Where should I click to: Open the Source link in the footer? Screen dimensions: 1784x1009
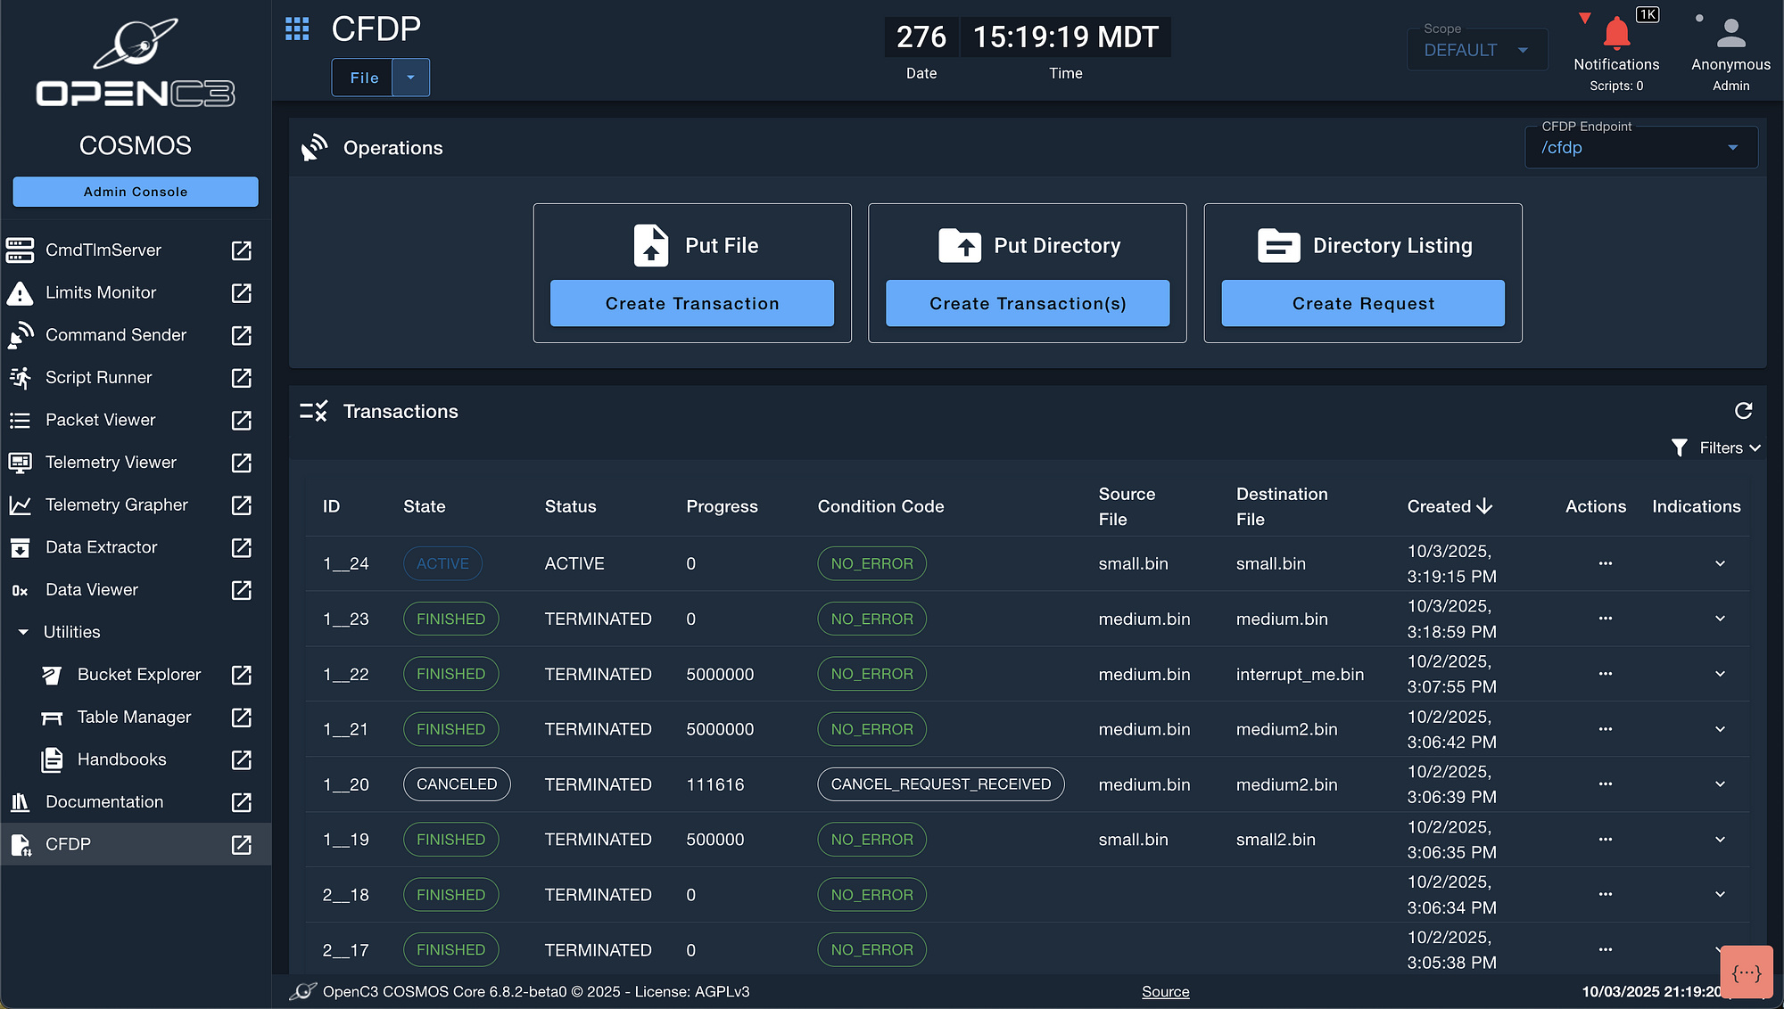pyautogui.click(x=1165, y=991)
